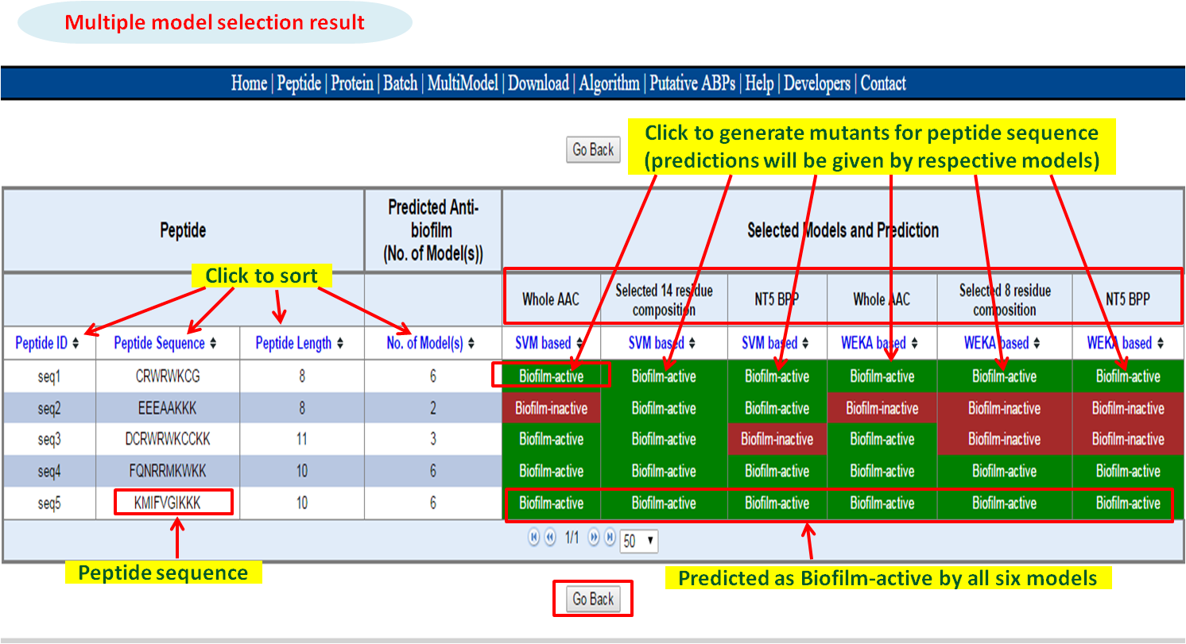The height and width of the screenshot is (644, 1186).
Task: Jump to the last page pagination icon
Action: click(x=610, y=538)
